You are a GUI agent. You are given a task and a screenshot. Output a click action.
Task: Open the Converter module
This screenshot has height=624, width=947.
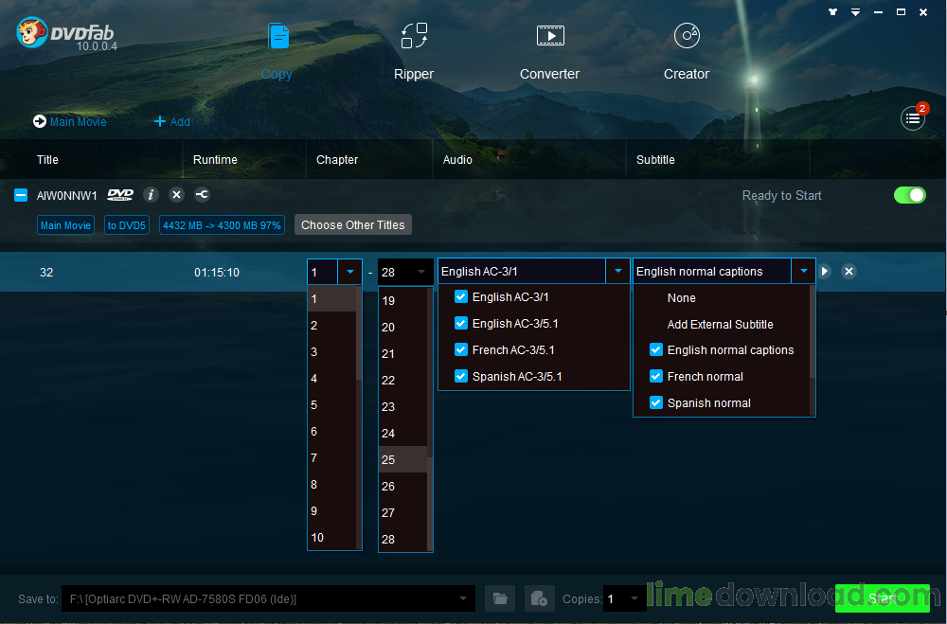[x=549, y=53]
